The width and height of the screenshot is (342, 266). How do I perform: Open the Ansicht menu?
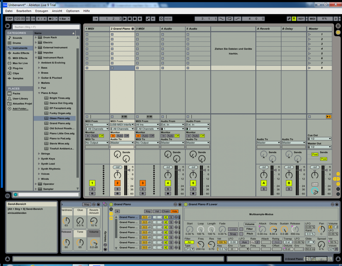[x=57, y=11]
